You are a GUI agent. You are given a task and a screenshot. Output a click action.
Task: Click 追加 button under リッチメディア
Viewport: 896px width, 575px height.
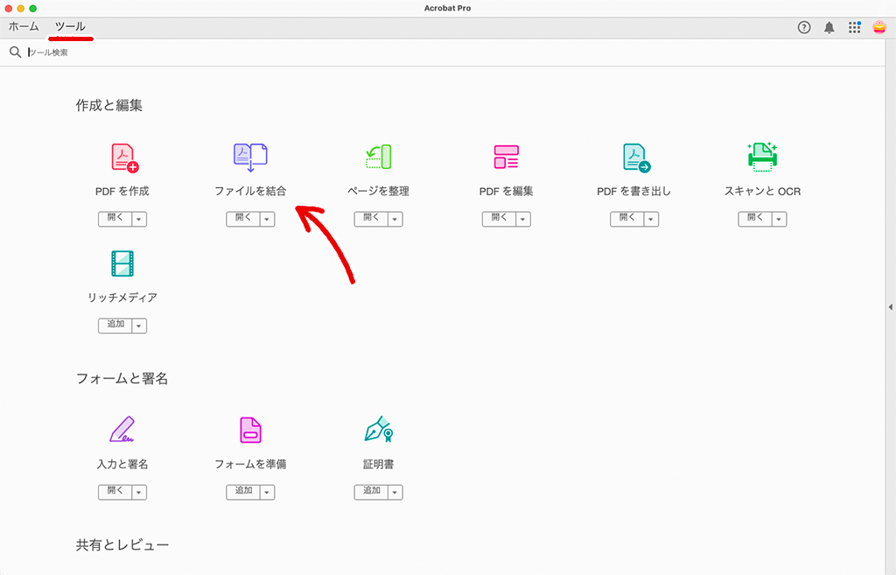(115, 326)
